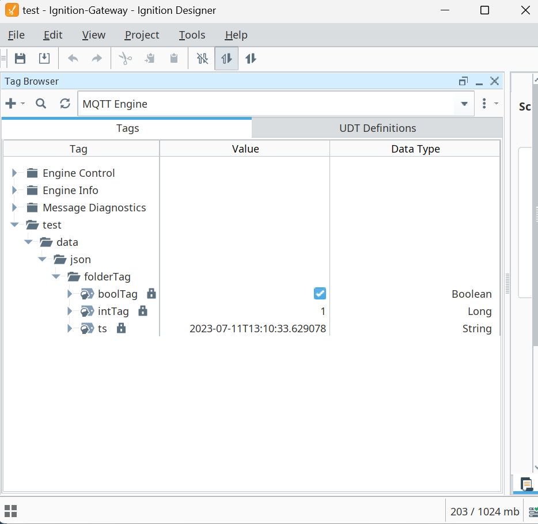Click the Paste clipboard icon
Image resolution: width=538 pixels, height=524 pixels.
tap(174, 58)
